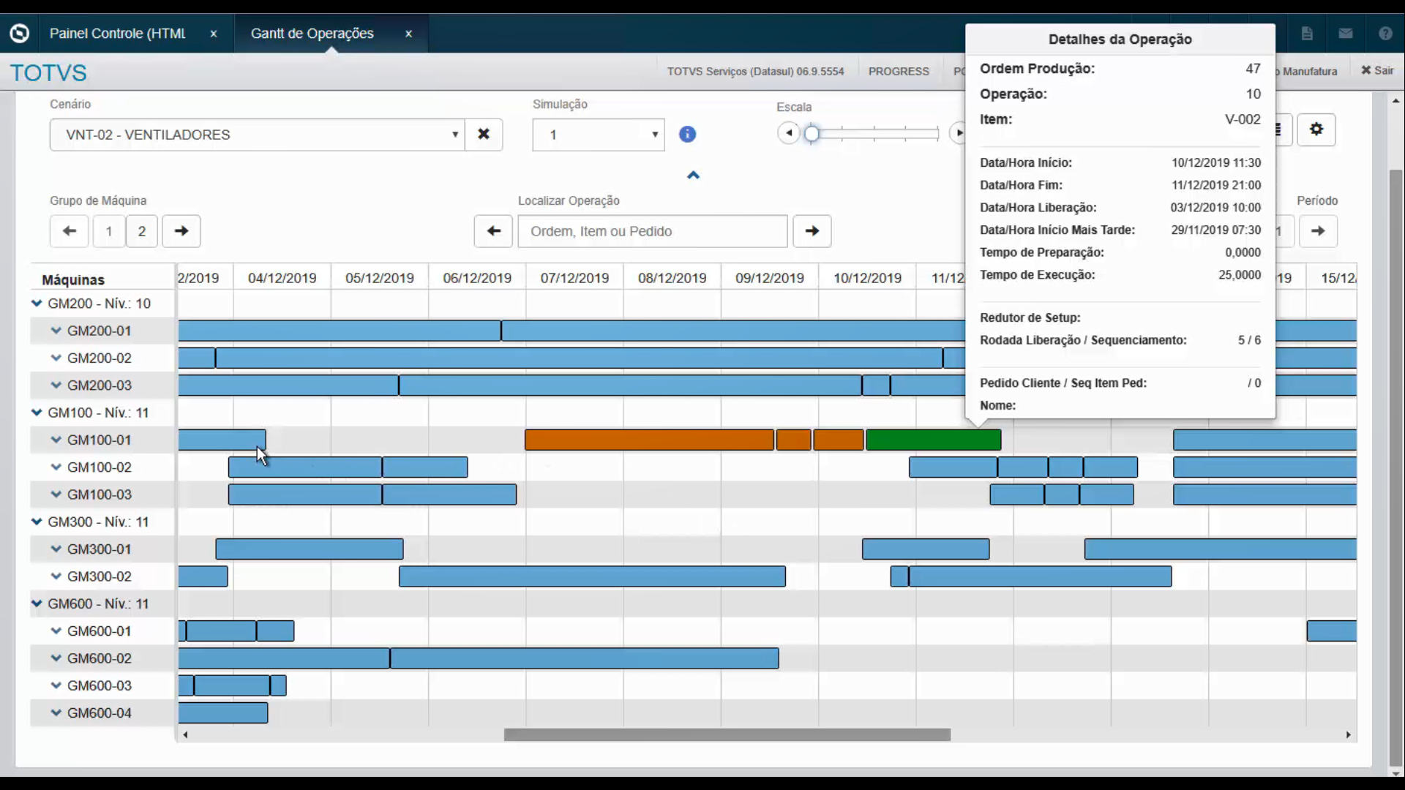Open the Cenário VNT-02 VENTILADORES dropdown
The height and width of the screenshot is (790, 1405).
pyautogui.click(x=257, y=135)
